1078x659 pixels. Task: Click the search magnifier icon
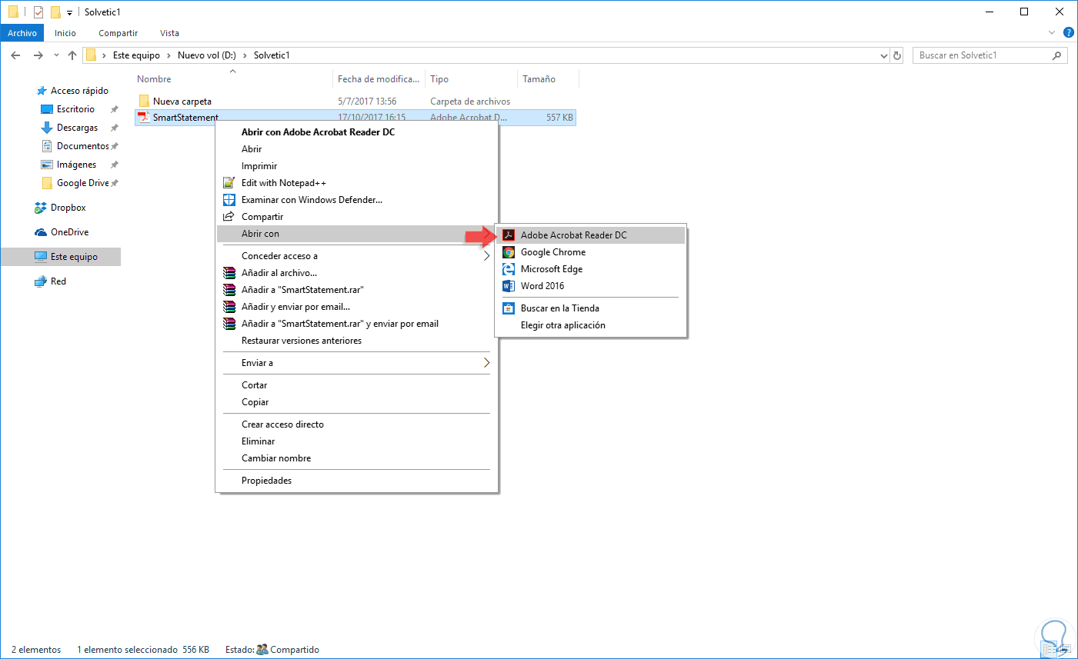pyautogui.click(x=1056, y=55)
